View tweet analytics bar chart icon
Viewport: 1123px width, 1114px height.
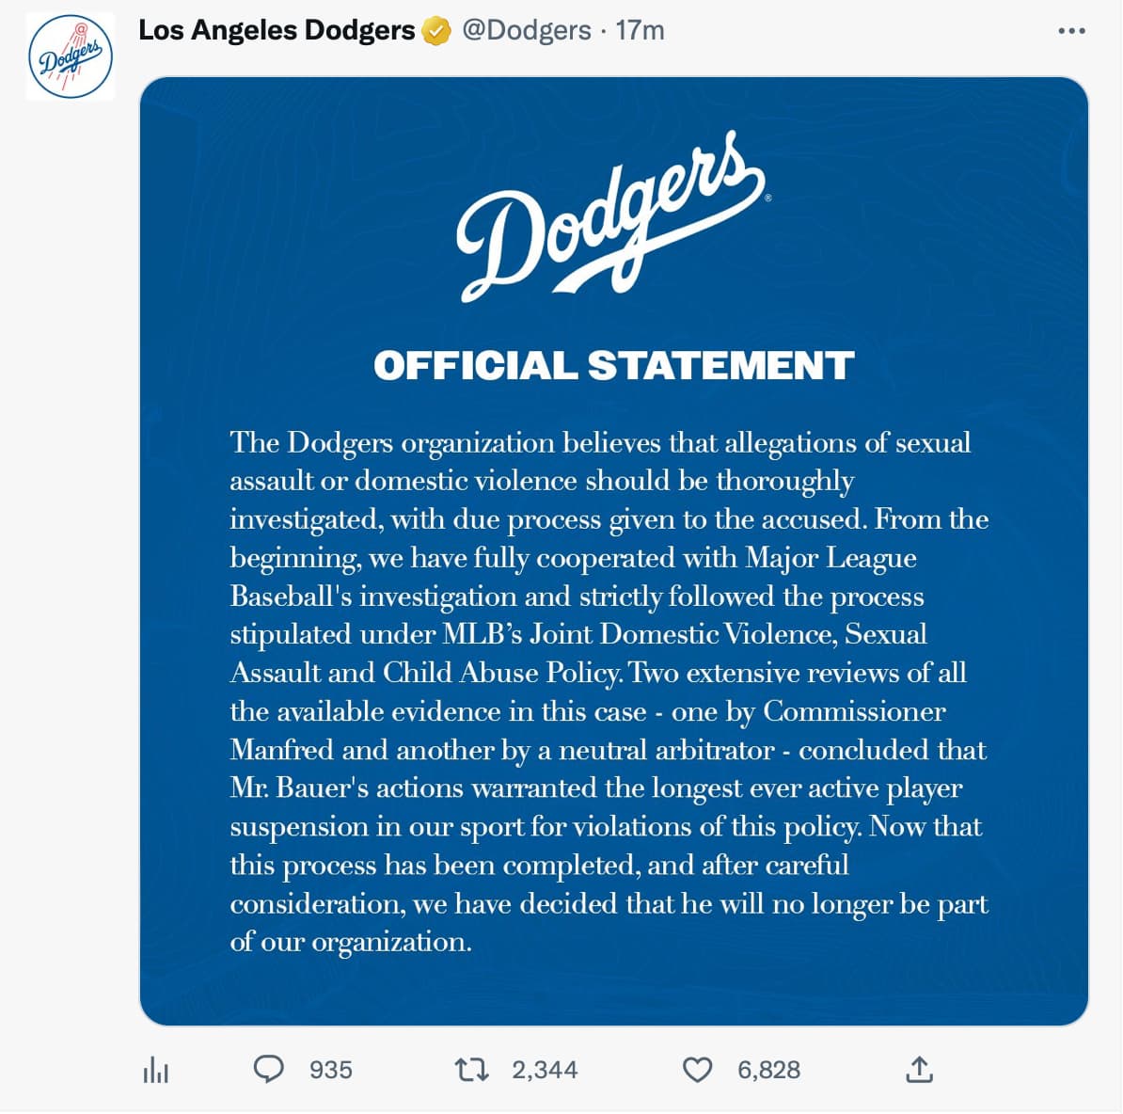pyautogui.click(x=155, y=1070)
